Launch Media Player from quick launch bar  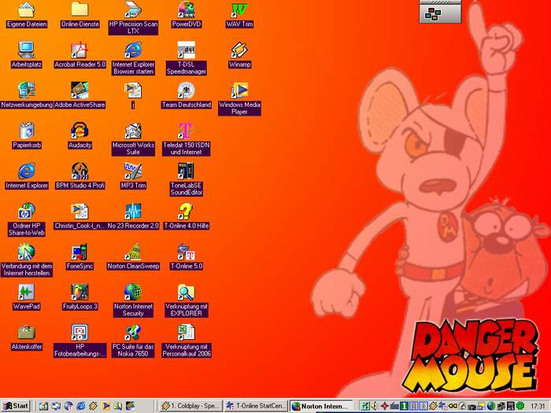click(x=105, y=406)
